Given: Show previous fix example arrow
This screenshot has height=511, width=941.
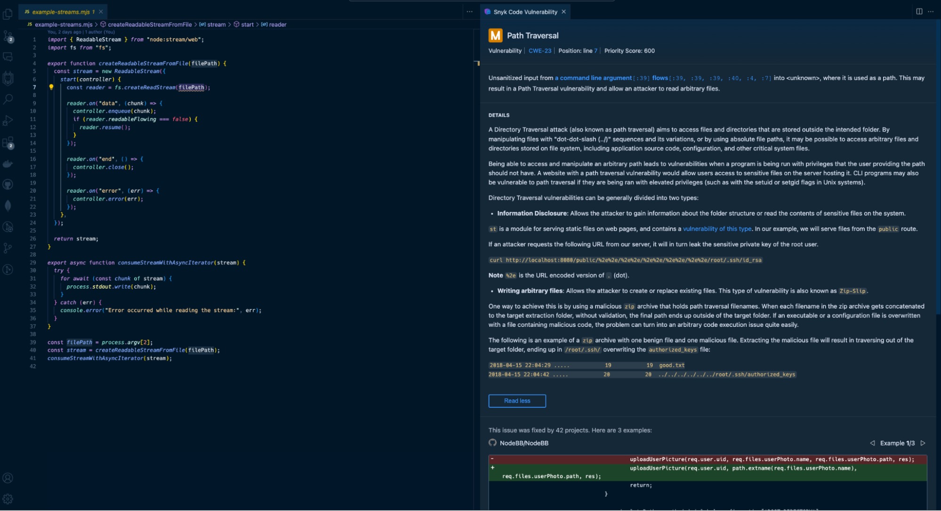Looking at the screenshot, I should 872,443.
